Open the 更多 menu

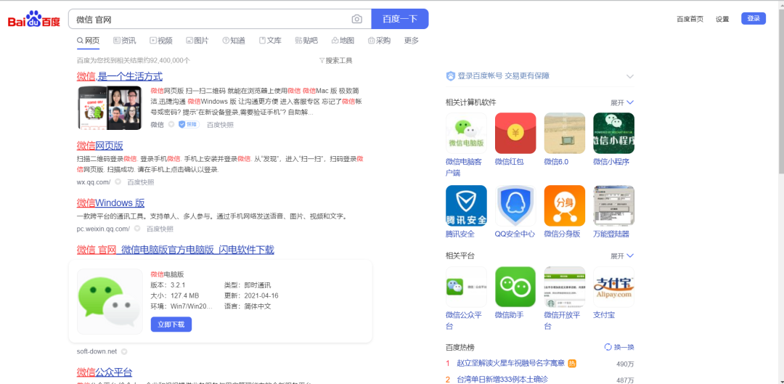pyautogui.click(x=412, y=41)
